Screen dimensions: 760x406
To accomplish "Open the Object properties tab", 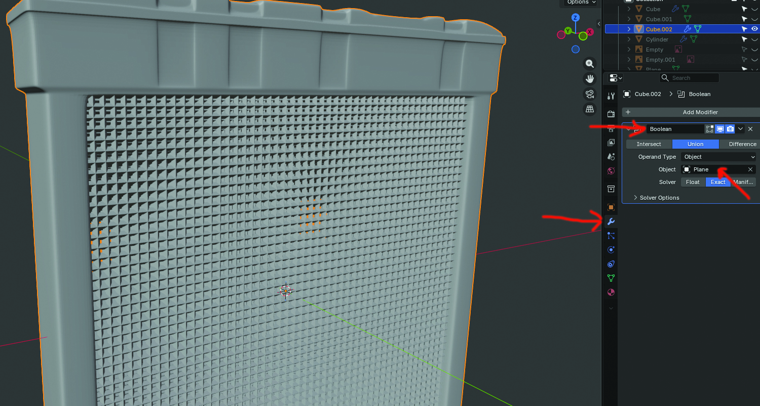I will [611, 207].
